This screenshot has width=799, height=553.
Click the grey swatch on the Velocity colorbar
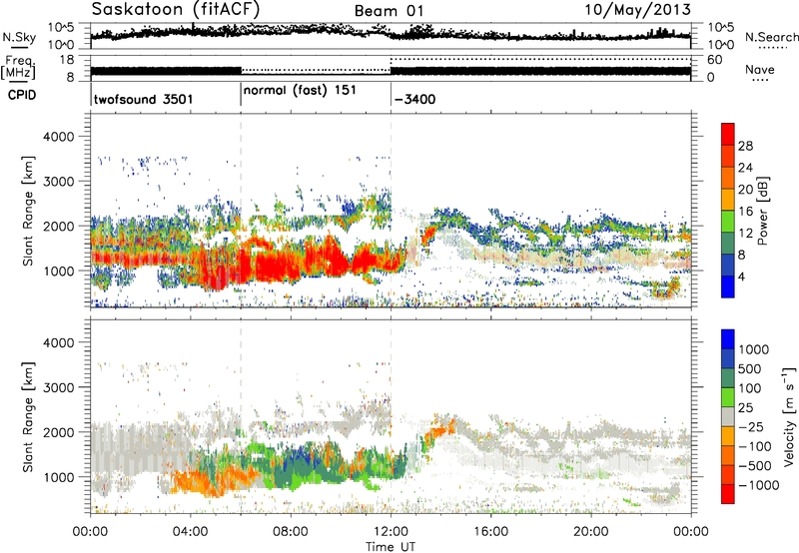coord(728,417)
